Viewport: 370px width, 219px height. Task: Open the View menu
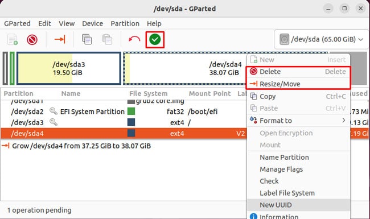(67, 23)
